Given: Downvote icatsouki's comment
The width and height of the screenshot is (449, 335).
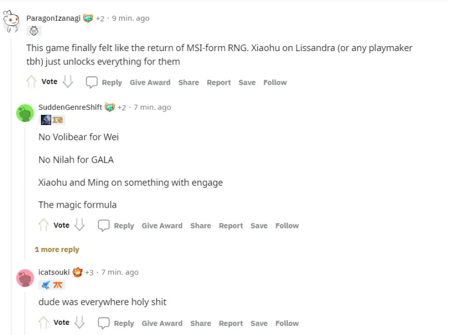Looking at the screenshot, I should [x=80, y=323].
